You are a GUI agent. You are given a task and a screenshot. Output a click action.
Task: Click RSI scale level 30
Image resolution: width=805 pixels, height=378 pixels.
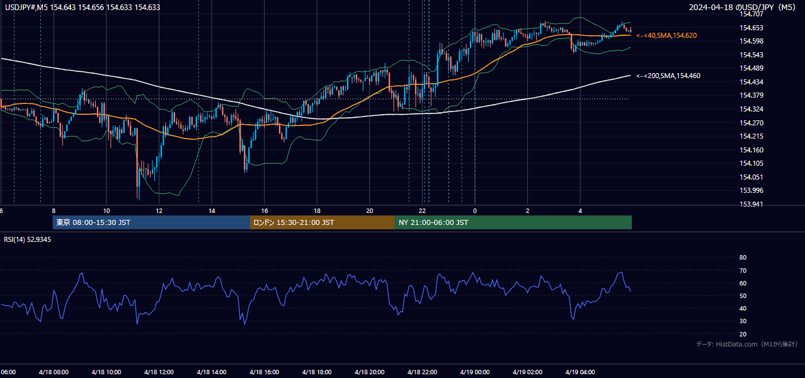743,321
